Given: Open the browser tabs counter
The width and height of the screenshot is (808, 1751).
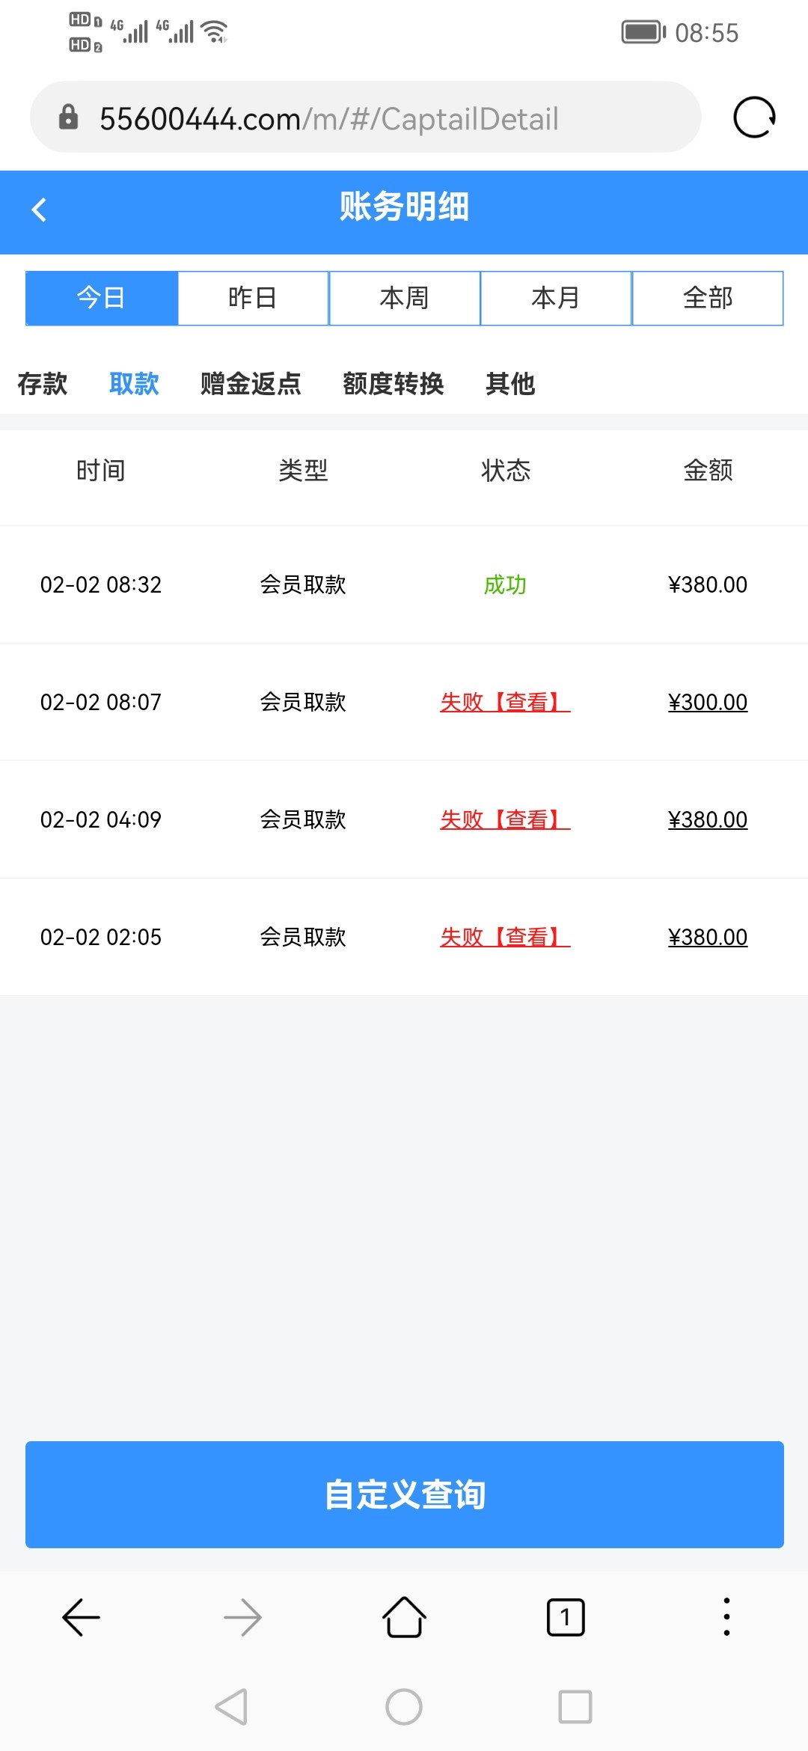Looking at the screenshot, I should coord(566,1617).
